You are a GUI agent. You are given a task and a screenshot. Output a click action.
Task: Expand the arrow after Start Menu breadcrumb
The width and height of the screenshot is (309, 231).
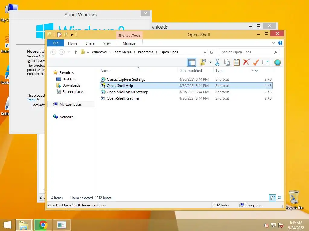pyautogui.click(x=134, y=52)
